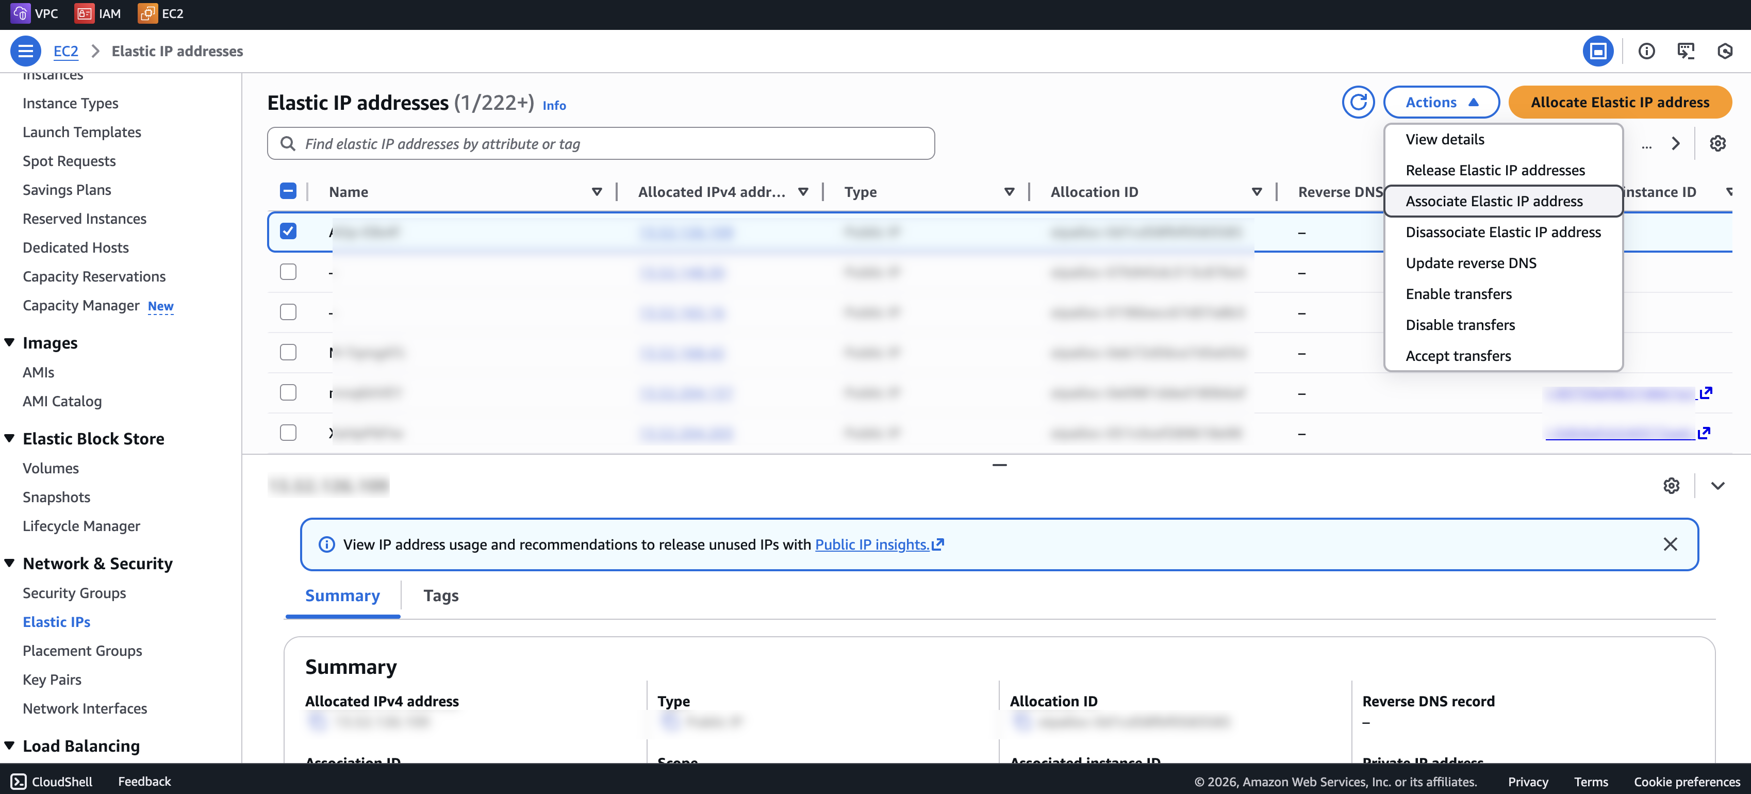Uncheck the selected Elastic IP row

[x=288, y=231]
